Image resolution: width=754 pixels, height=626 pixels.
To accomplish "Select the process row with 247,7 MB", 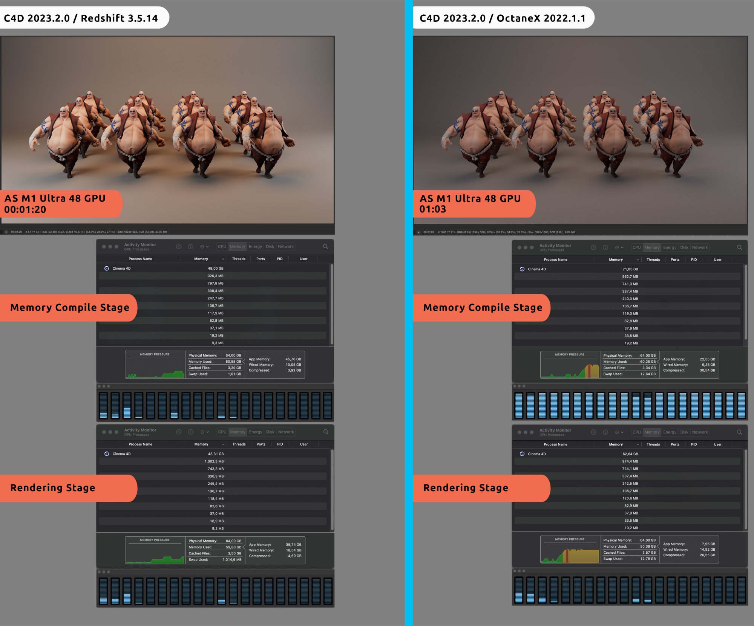I will (213, 298).
